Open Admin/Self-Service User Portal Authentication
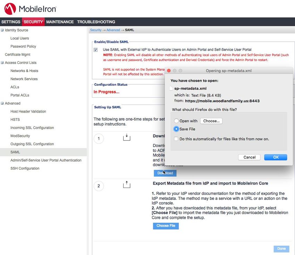The image size is (295, 255). click(x=46, y=160)
